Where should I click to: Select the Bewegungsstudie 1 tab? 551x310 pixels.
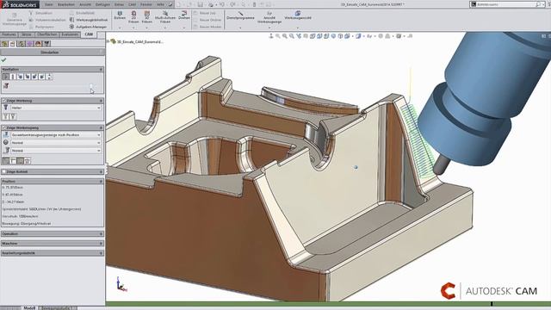58,308
